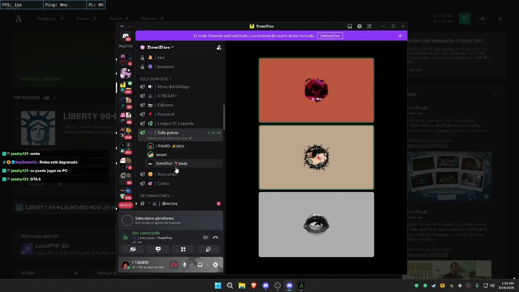
Task: Open the locked PRIV channel
Action: click(x=181, y=58)
